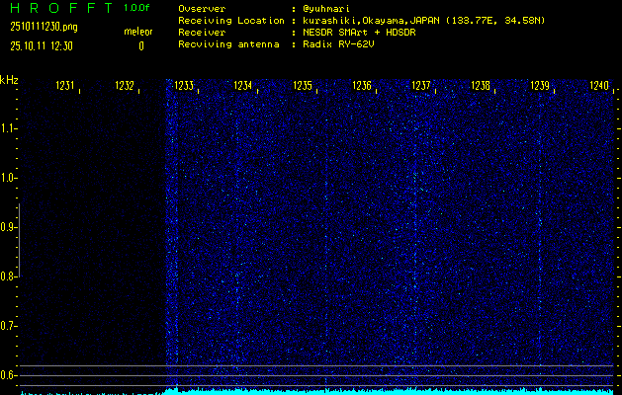
Task: Click the Reciving antenna label
Action: coord(228,44)
